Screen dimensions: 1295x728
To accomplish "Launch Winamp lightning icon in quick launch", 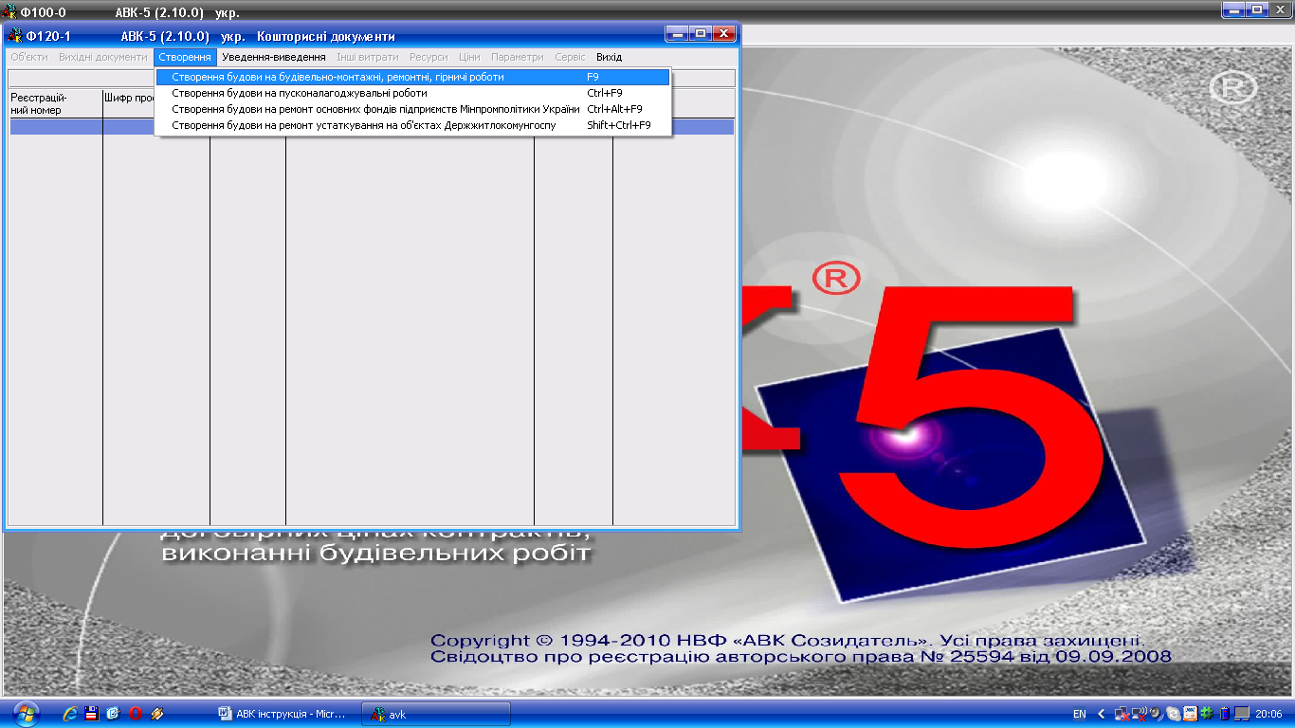I will (157, 713).
